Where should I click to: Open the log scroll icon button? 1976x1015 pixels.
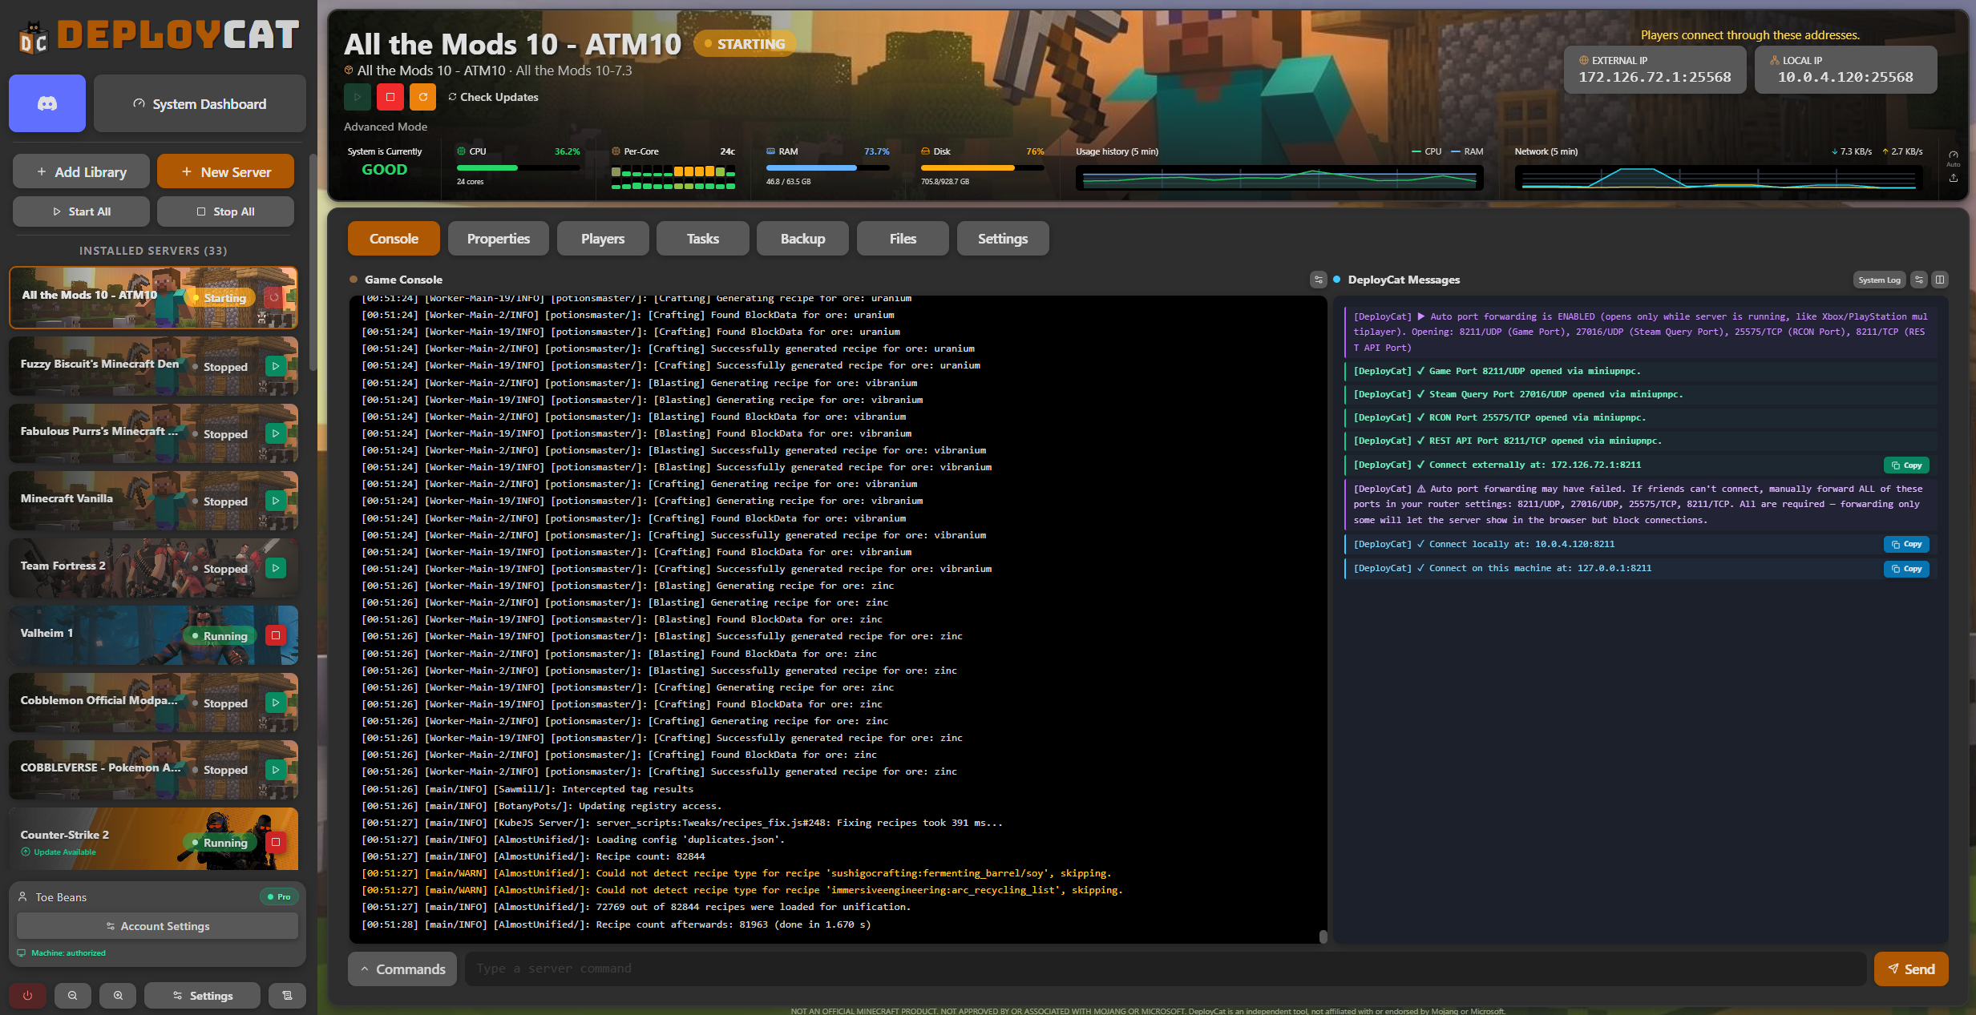[287, 996]
